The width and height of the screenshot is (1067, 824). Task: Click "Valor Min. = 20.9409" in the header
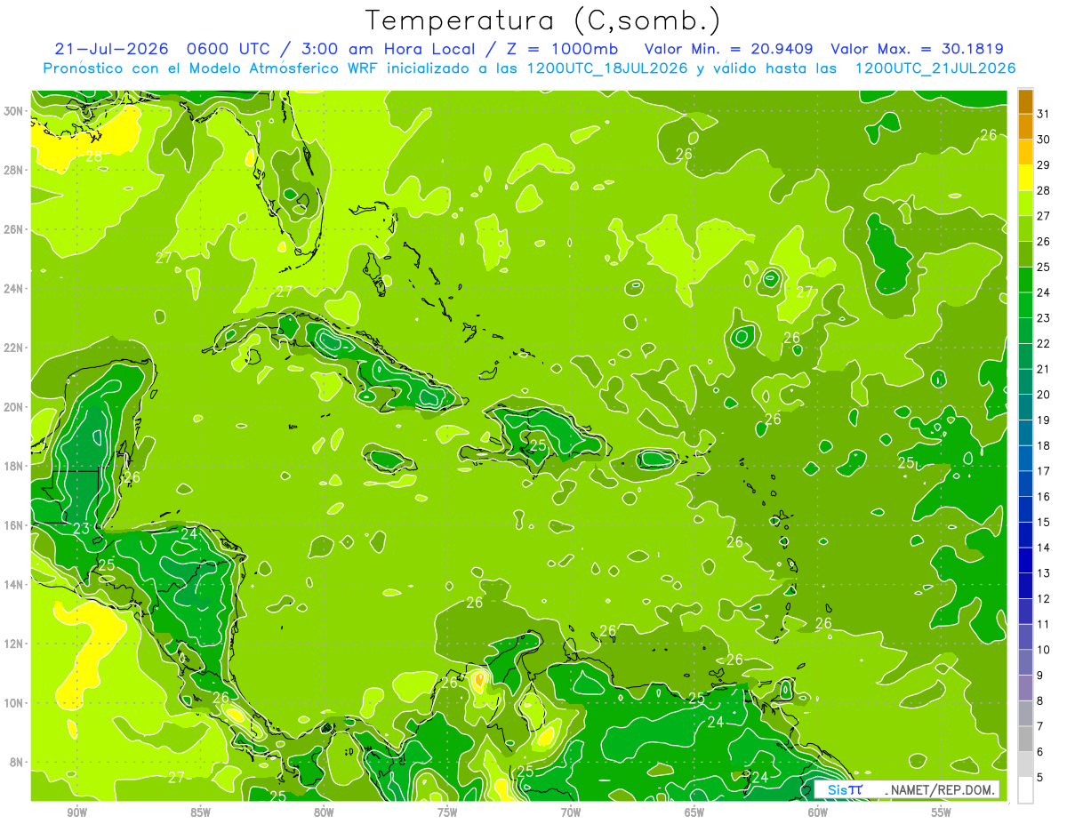pyautogui.click(x=731, y=48)
